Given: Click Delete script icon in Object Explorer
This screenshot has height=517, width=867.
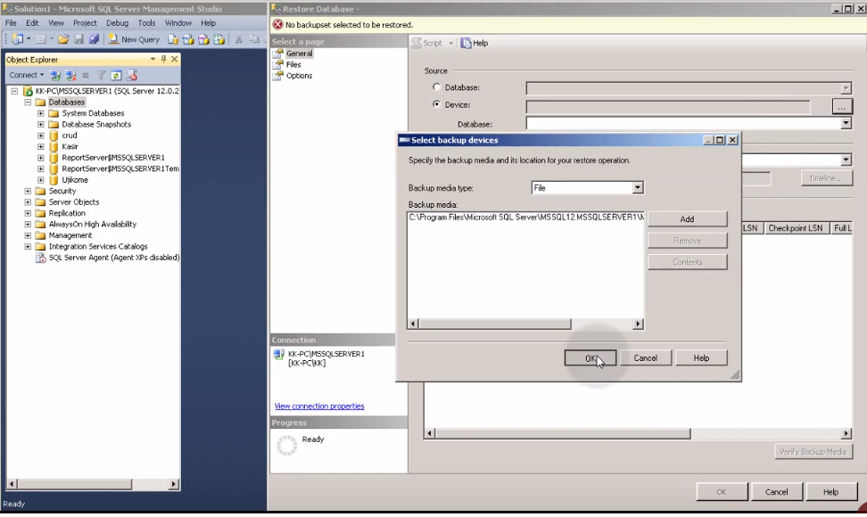Looking at the screenshot, I should click(132, 75).
